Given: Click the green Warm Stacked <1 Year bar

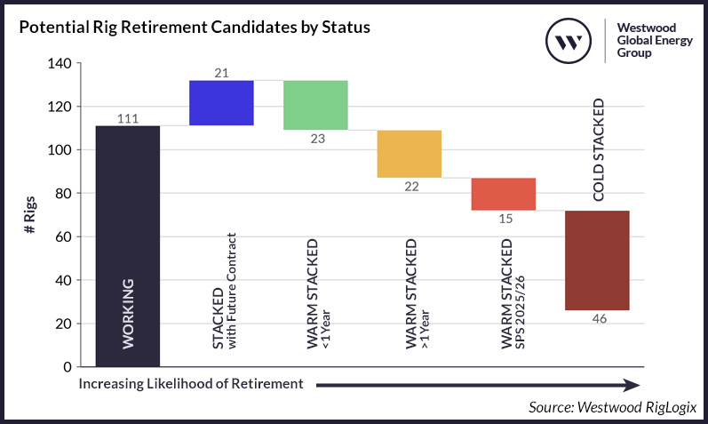Looking at the screenshot, I should [315, 105].
